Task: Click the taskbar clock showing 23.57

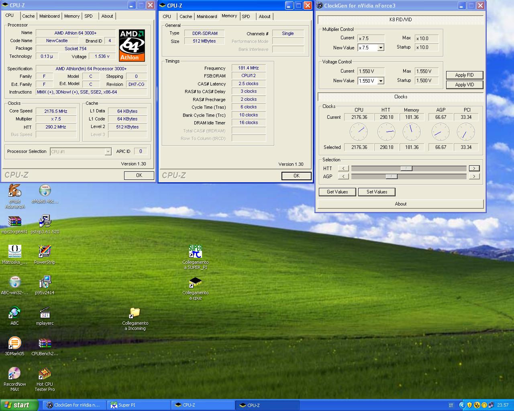Action: [502, 405]
